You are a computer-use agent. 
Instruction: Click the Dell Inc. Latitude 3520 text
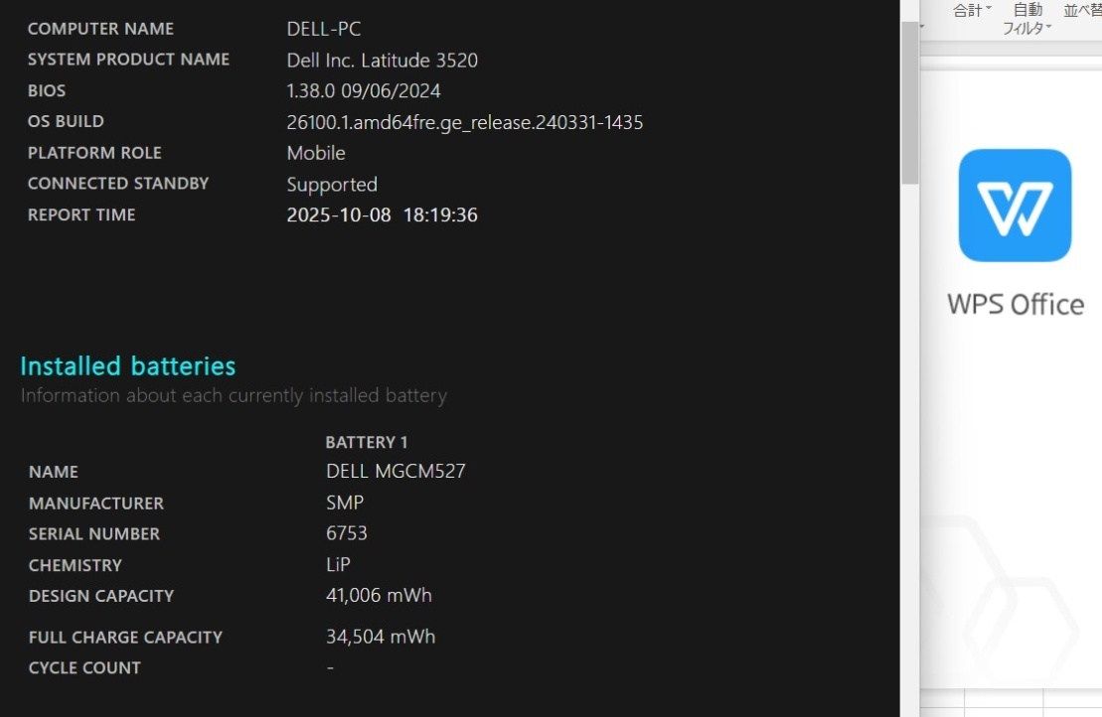pos(382,60)
